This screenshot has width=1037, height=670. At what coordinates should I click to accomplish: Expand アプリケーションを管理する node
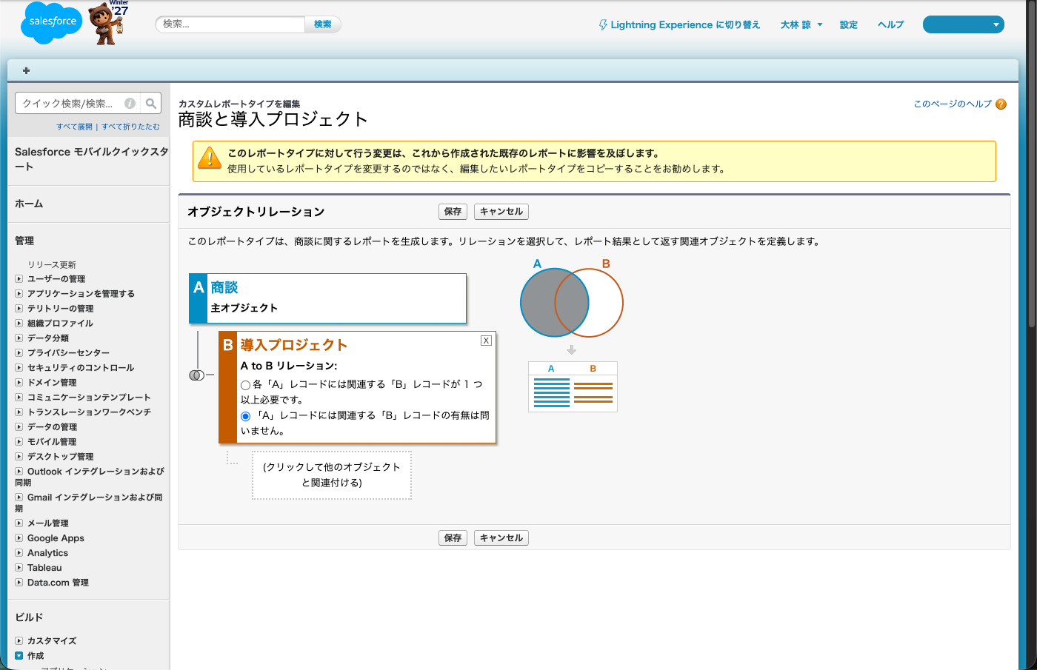click(x=19, y=294)
